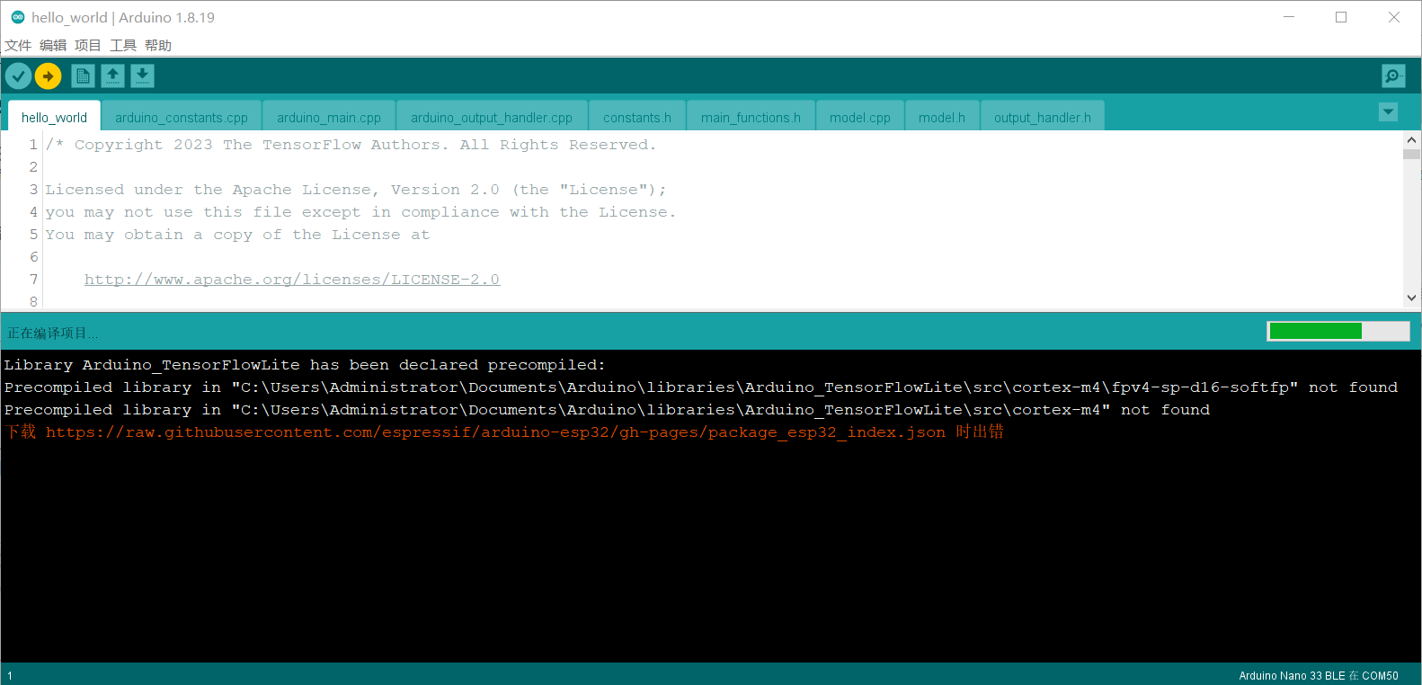Click the red package_esp32_index.json error line
Viewport: 1422px width, 685px height.
click(x=504, y=432)
